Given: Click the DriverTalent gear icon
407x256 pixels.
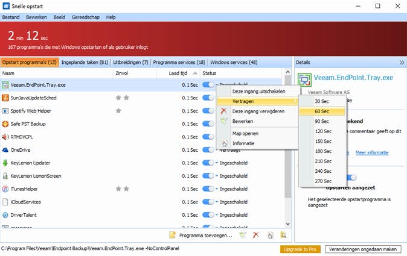Looking at the screenshot, I should pyautogui.click(x=5, y=215).
